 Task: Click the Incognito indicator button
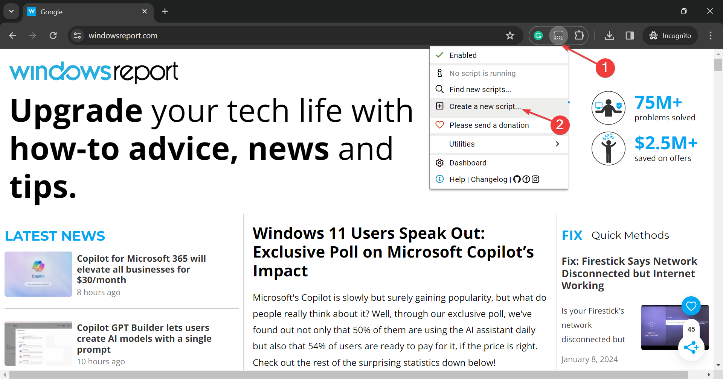coord(670,36)
